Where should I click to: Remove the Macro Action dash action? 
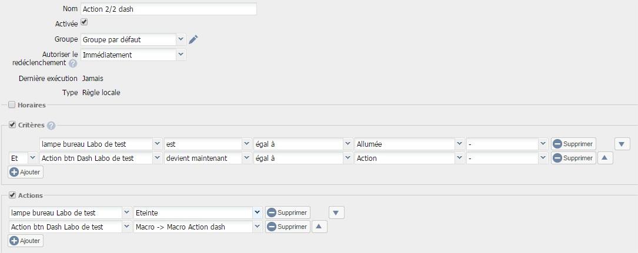pos(288,227)
